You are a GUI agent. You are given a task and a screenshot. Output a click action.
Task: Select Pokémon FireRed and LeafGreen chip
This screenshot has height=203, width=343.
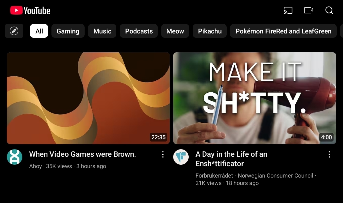[283, 31]
